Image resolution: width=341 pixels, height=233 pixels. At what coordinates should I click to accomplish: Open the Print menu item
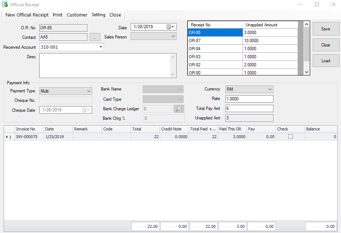58,15
